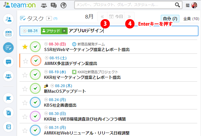Viewport: 201px width, 136px height.
Task: Open task SSR社Webマーケティング提案とレポート提出
Action: (87, 49)
